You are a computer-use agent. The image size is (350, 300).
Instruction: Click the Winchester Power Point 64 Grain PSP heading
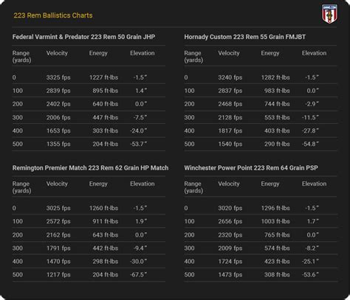pos(251,168)
